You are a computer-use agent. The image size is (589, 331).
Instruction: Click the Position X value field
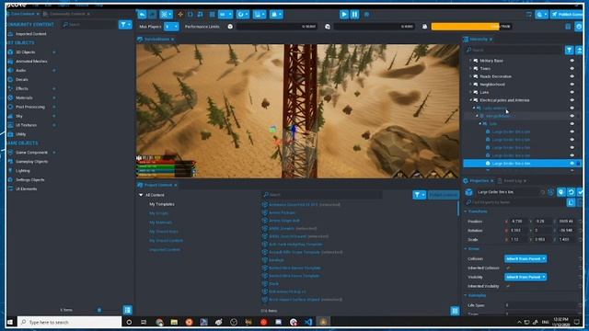[517, 222]
